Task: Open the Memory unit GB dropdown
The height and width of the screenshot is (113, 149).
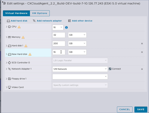Action: click(x=77, y=35)
